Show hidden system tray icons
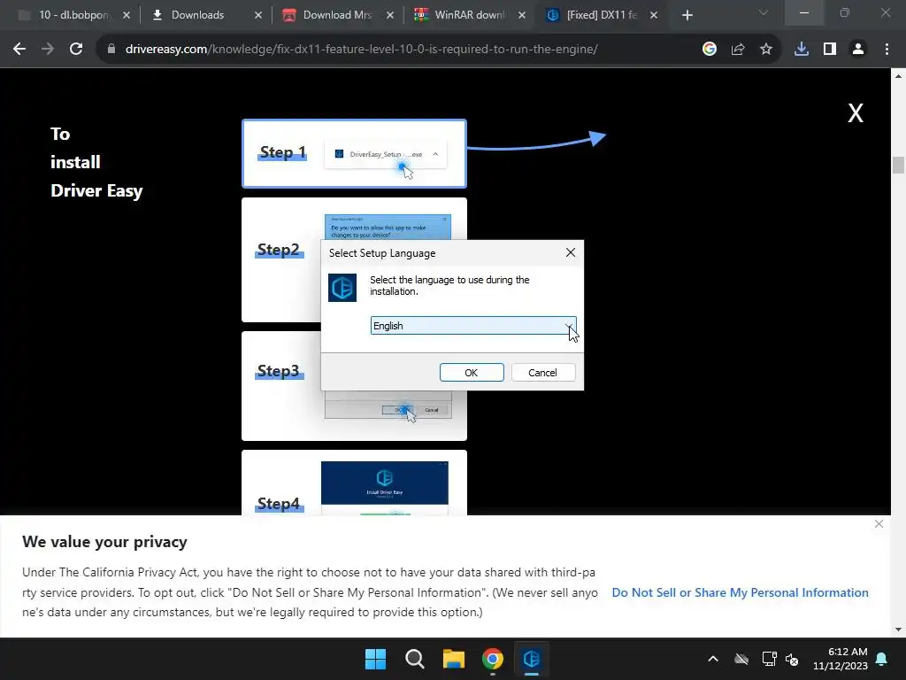This screenshot has height=680, width=906. tap(713, 659)
